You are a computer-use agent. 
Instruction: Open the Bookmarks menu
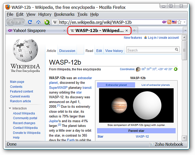click(x=64, y=14)
